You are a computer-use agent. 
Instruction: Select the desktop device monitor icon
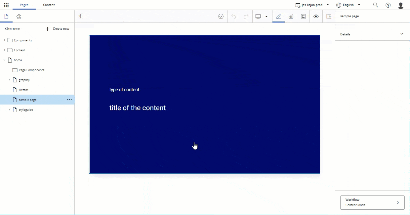258,16
